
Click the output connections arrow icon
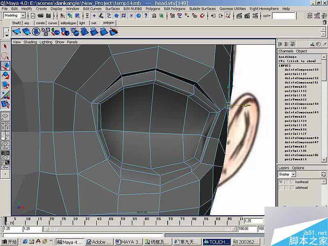pos(221,16)
